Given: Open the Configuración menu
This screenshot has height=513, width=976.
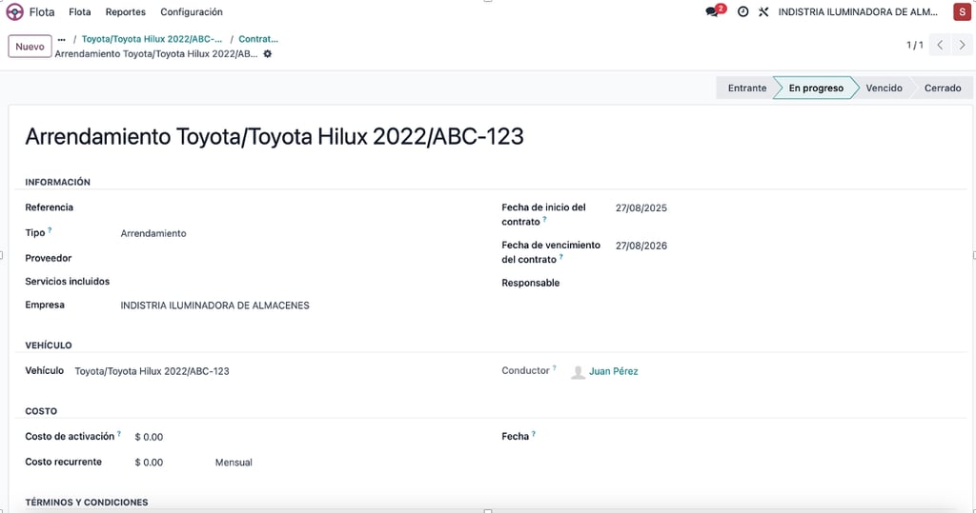Looking at the screenshot, I should point(191,11).
